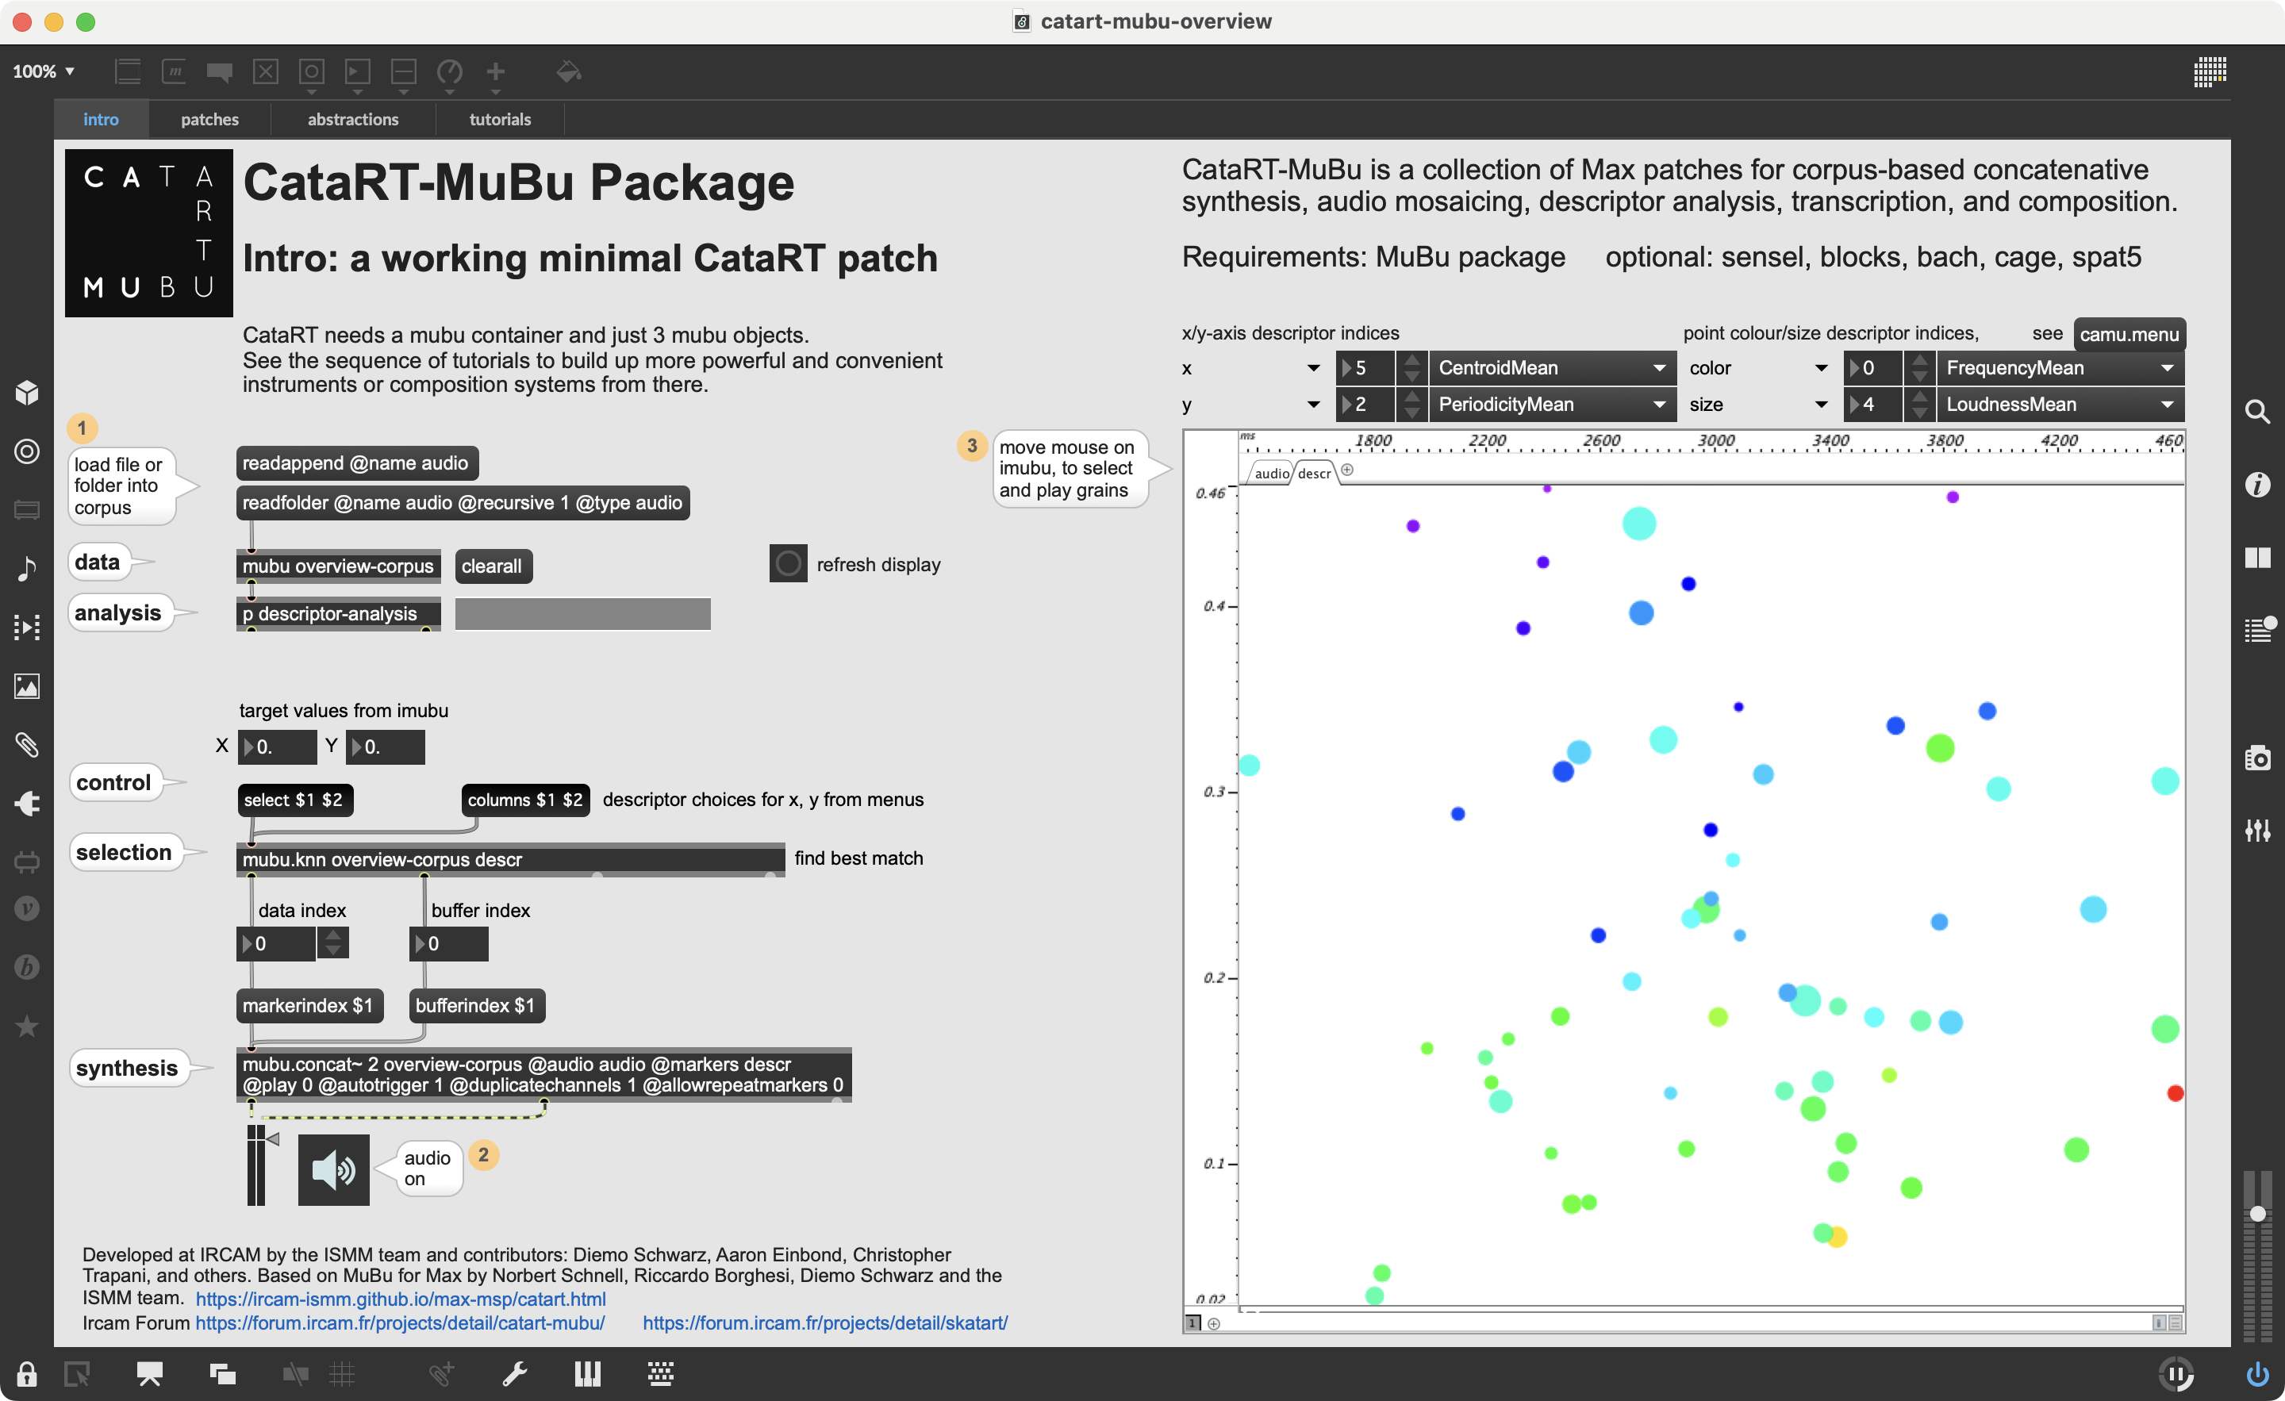Image resolution: width=2285 pixels, height=1401 pixels.
Task: Add a comment from the toolbar
Action: point(220,71)
